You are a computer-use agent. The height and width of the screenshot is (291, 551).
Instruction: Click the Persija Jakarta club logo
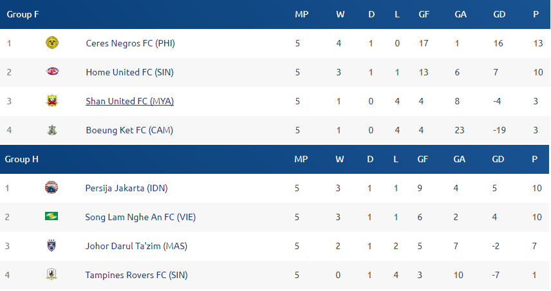pos(51,188)
